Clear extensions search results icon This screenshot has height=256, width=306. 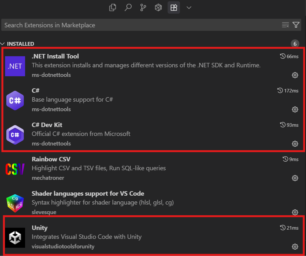(x=285, y=25)
